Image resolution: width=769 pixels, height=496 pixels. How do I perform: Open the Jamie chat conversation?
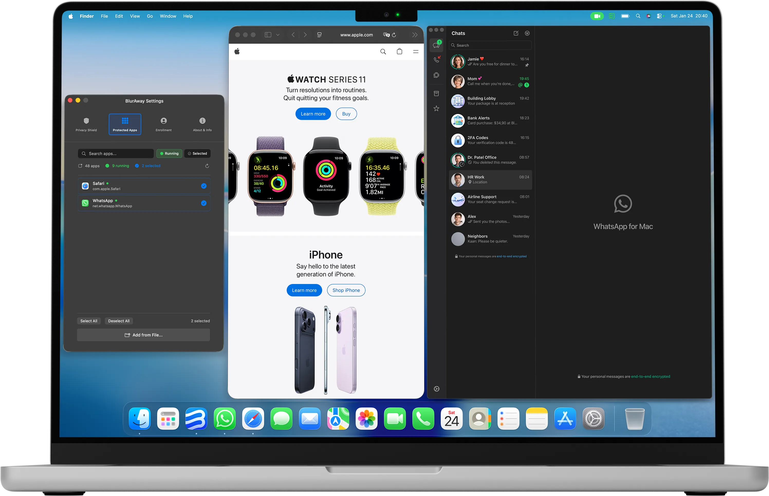click(490, 62)
